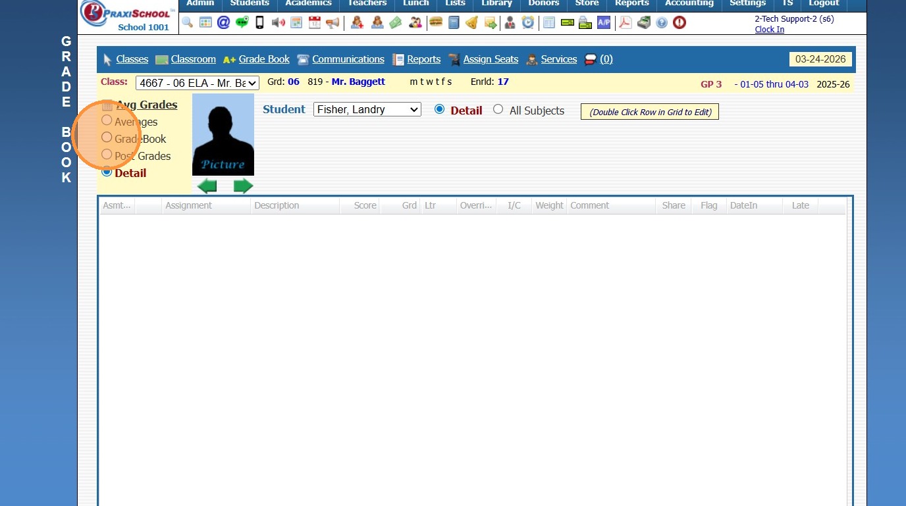Click the red exclamation alert icon

[x=679, y=22]
